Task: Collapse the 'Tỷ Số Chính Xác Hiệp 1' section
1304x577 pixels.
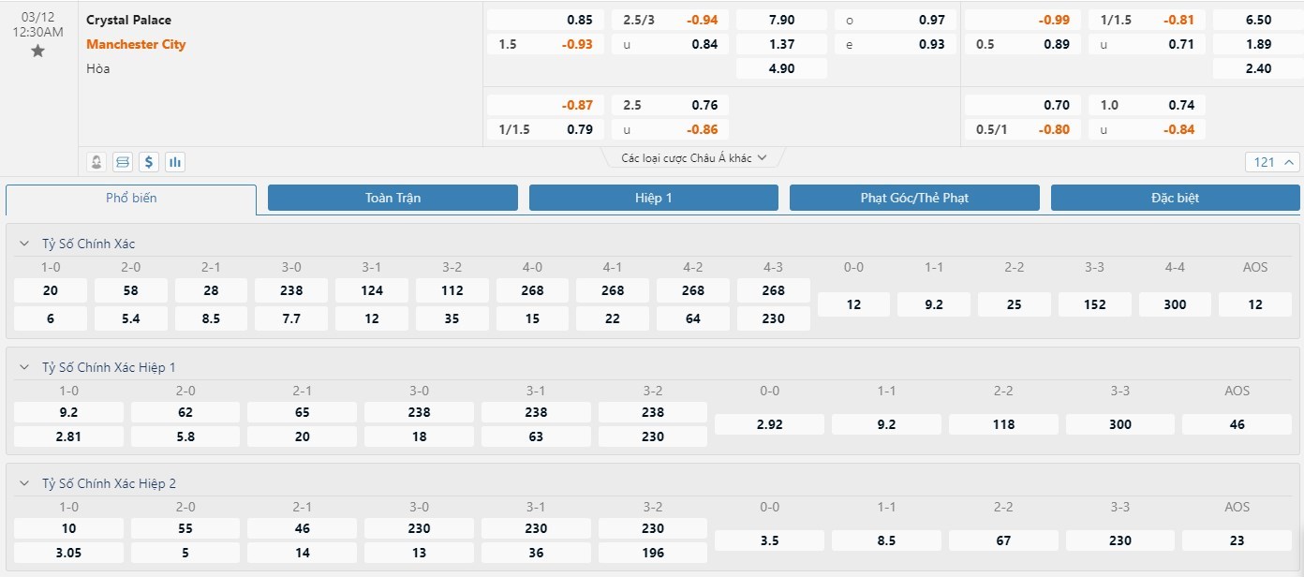Action: tap(24, 367)
